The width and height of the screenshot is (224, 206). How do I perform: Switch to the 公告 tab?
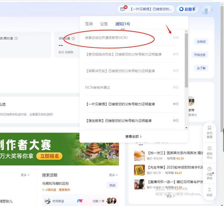point(104,24)
